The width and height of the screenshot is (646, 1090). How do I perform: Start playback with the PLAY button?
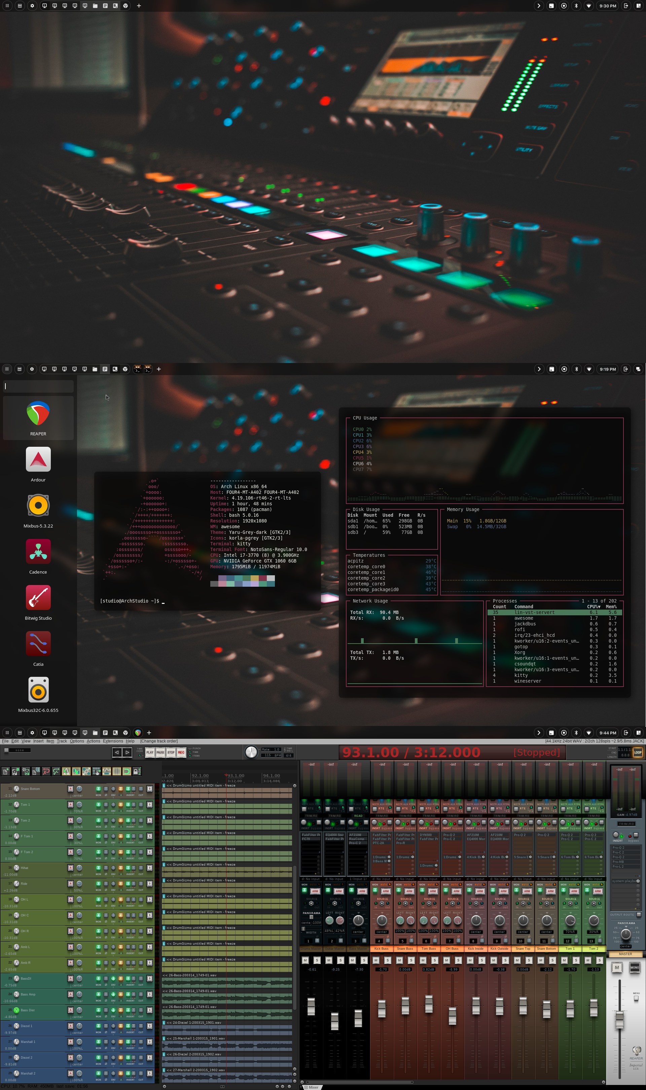coord(150,752)
